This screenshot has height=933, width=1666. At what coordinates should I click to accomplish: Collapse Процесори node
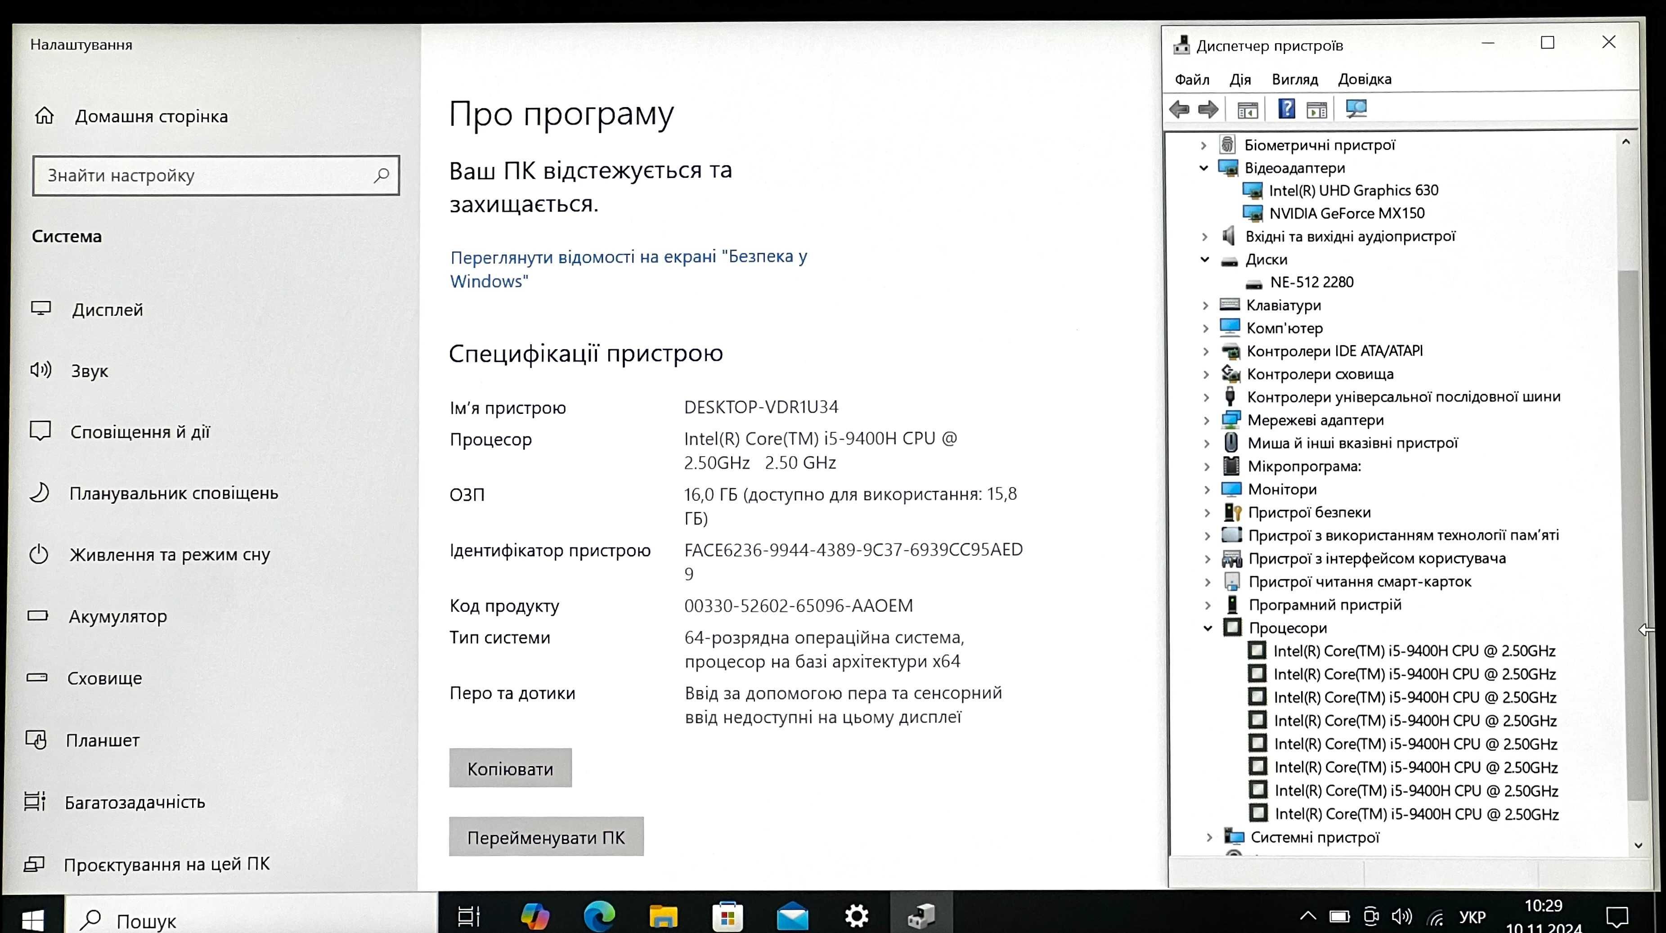(x=1208, y=628)
